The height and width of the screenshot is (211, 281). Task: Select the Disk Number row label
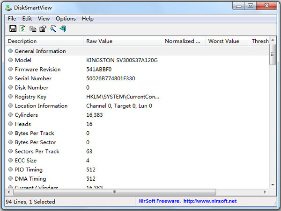click(31, 88)
